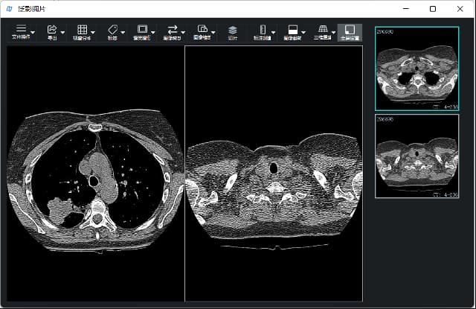The width and height of the screenshot is (476, 309).
Task: Expand the dropdown arrow next to the tag icon
Action: click(123, 32)
